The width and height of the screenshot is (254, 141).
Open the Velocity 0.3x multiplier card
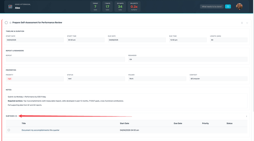(x=134, y=6)
